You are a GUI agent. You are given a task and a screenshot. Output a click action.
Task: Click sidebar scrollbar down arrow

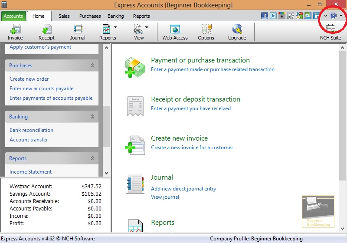point(106,173)
